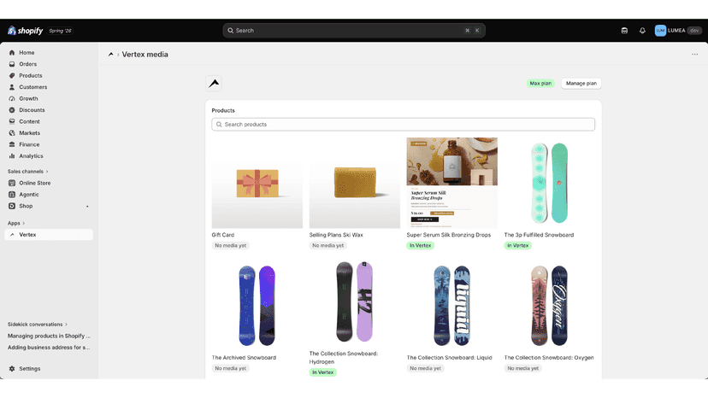Click the Content icon
The height and width of the screenshot is (398, 708).
point(12,122)
